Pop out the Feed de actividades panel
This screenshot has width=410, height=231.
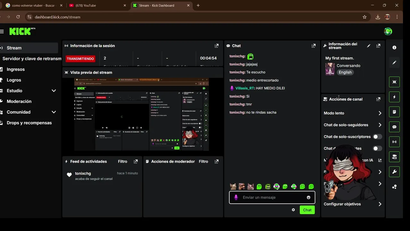136,161
